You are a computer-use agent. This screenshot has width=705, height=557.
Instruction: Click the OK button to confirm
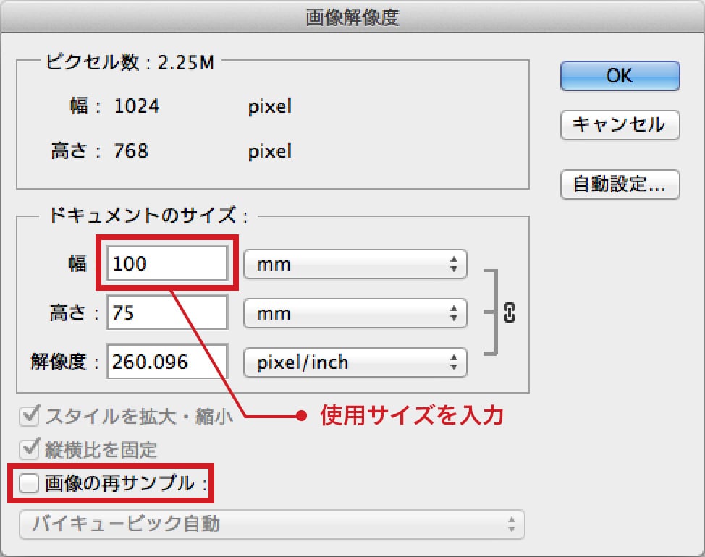pos(620,76)
